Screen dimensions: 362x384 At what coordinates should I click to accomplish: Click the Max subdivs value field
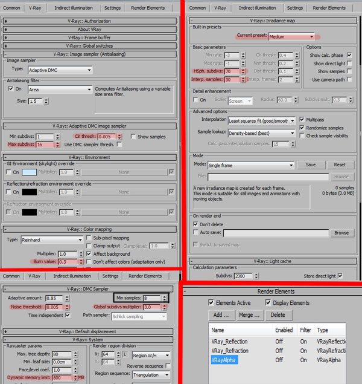pos(45,145)
